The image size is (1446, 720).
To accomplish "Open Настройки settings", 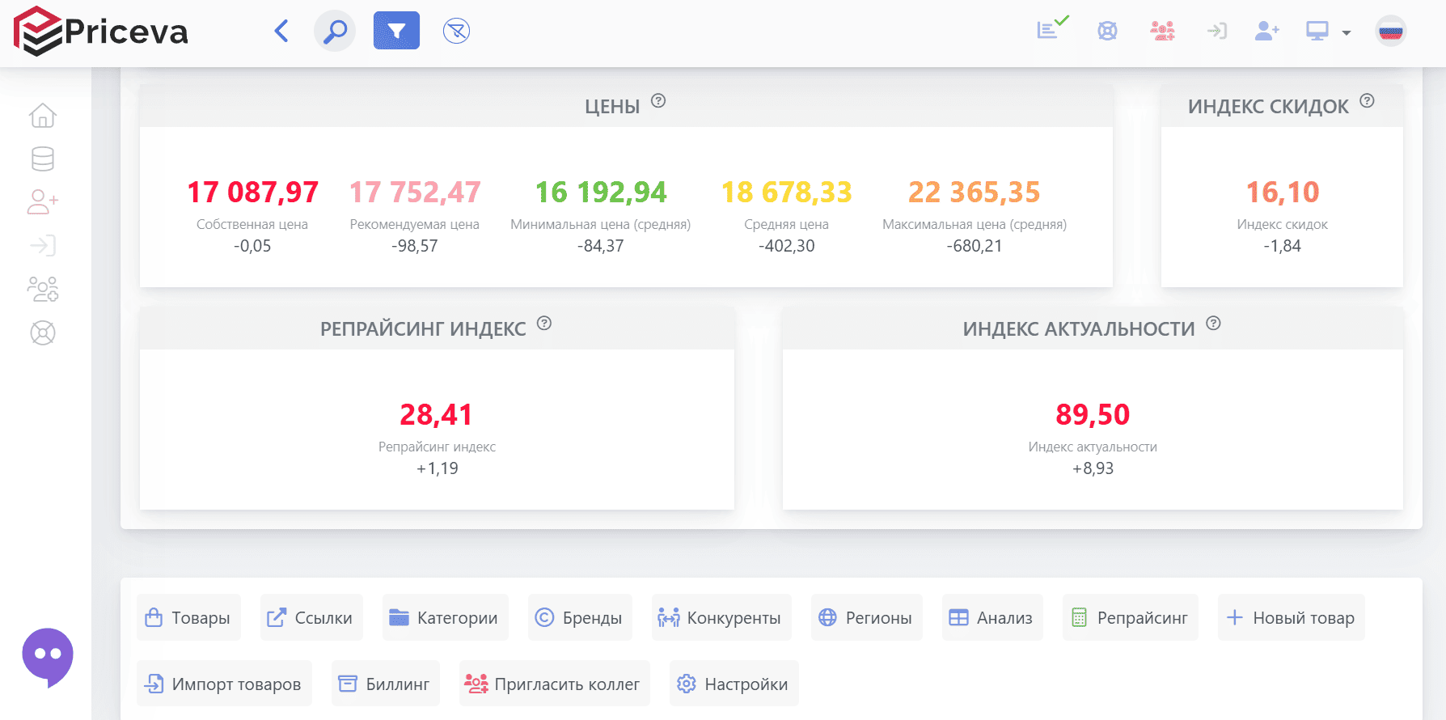I will 734,684.
